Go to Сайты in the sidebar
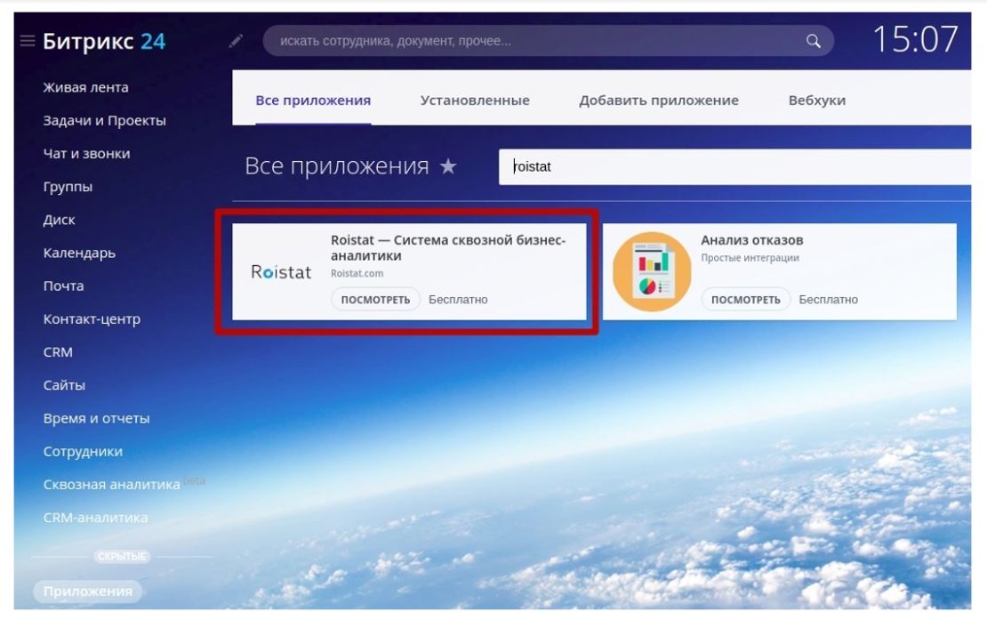987x620 pixels. (64, 385)
